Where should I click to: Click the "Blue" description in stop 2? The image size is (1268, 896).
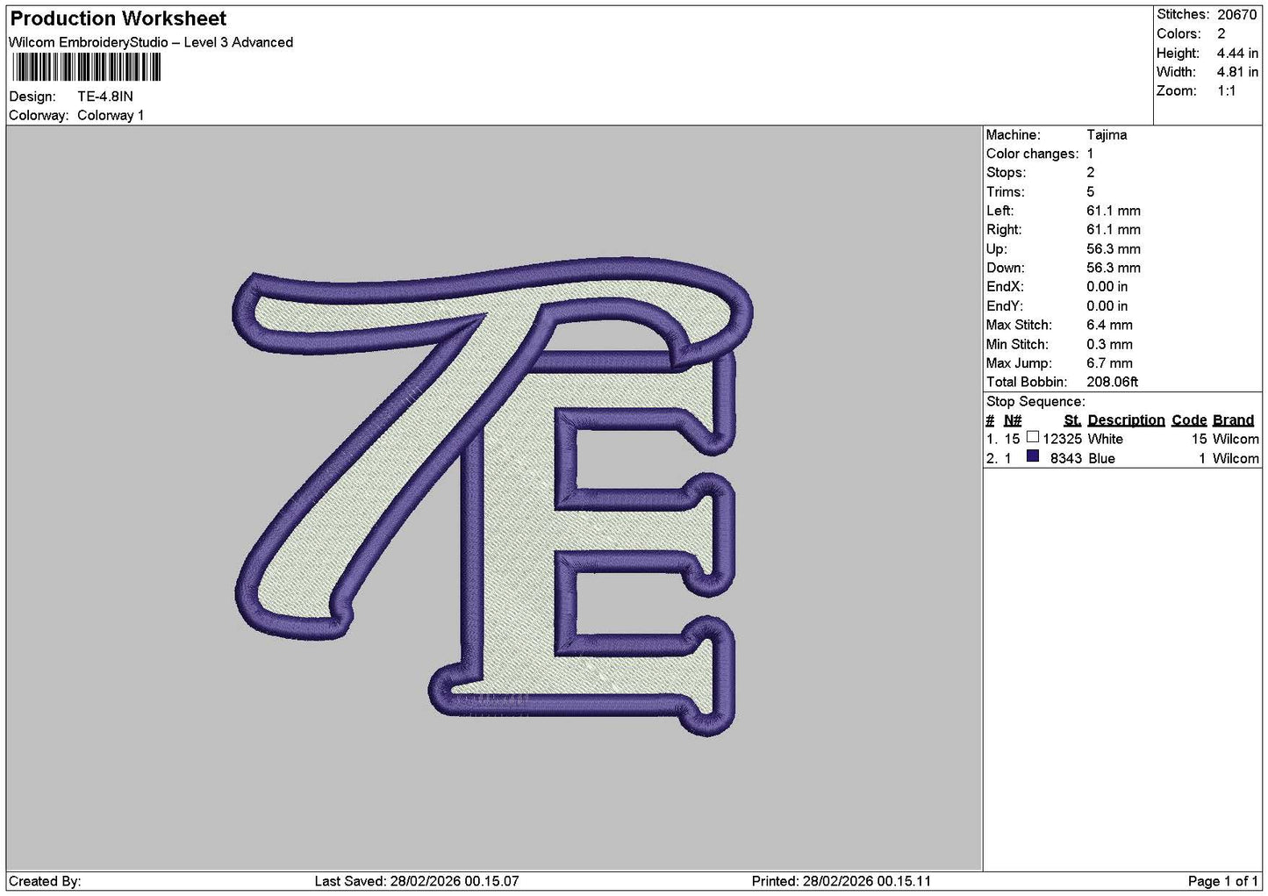pyautogui.click(x=1101, y=459)
